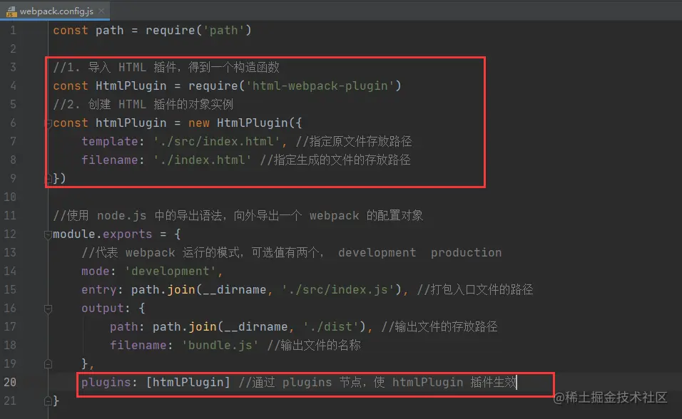Click 'bundle.js' string on line 18

point(220,345)
